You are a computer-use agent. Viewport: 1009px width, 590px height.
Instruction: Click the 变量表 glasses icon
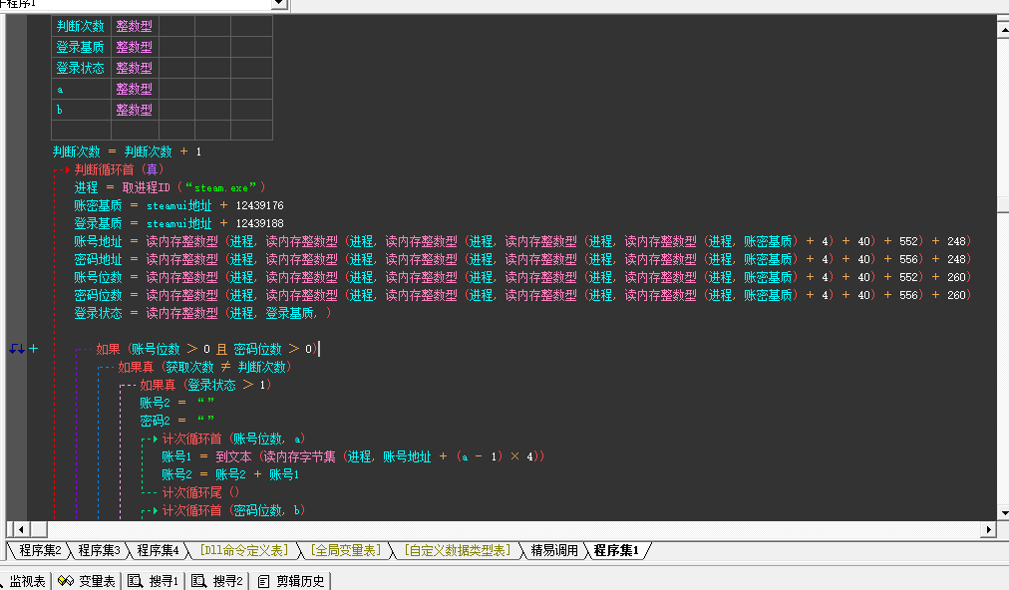point(66,581)
